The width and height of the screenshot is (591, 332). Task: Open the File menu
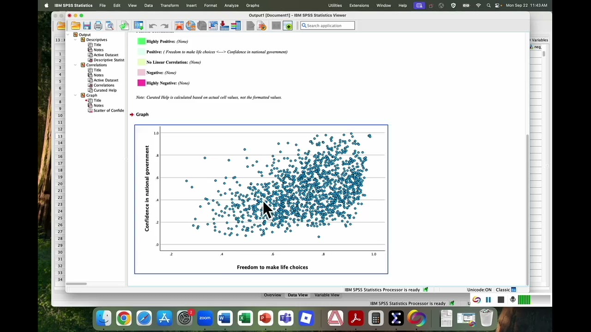pyautogui.click(x=103, y=5)
